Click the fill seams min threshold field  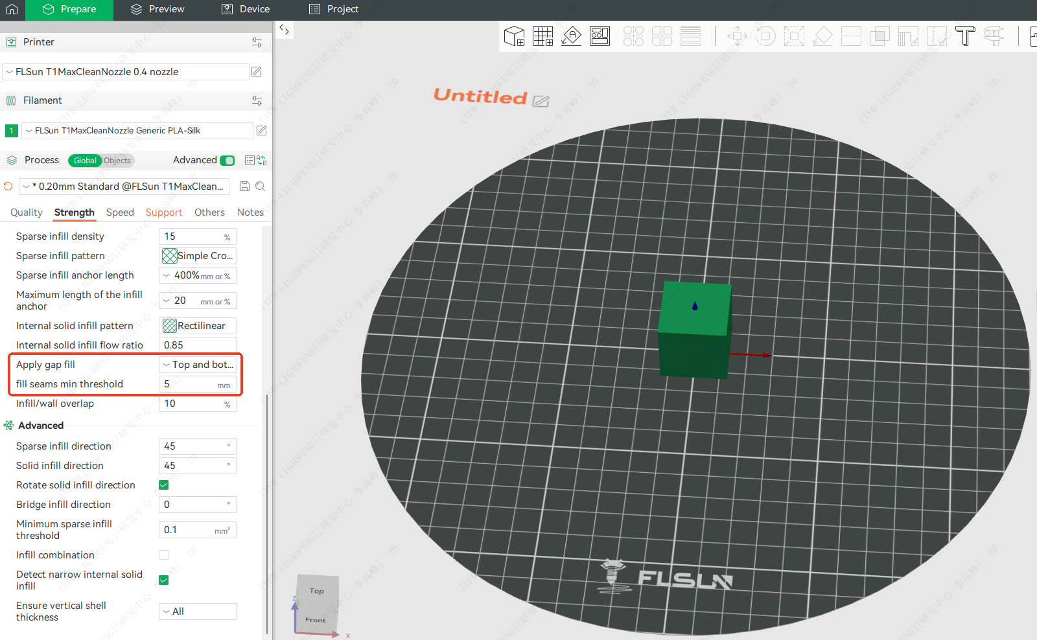coord(198,384)
